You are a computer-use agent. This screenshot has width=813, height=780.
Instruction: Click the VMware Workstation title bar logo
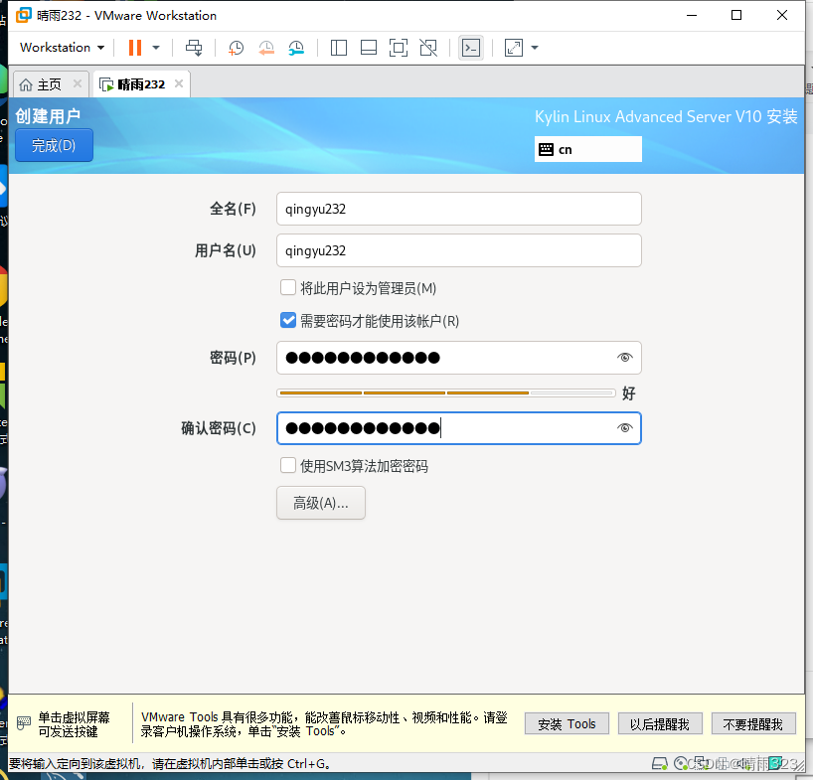[24, 15]
